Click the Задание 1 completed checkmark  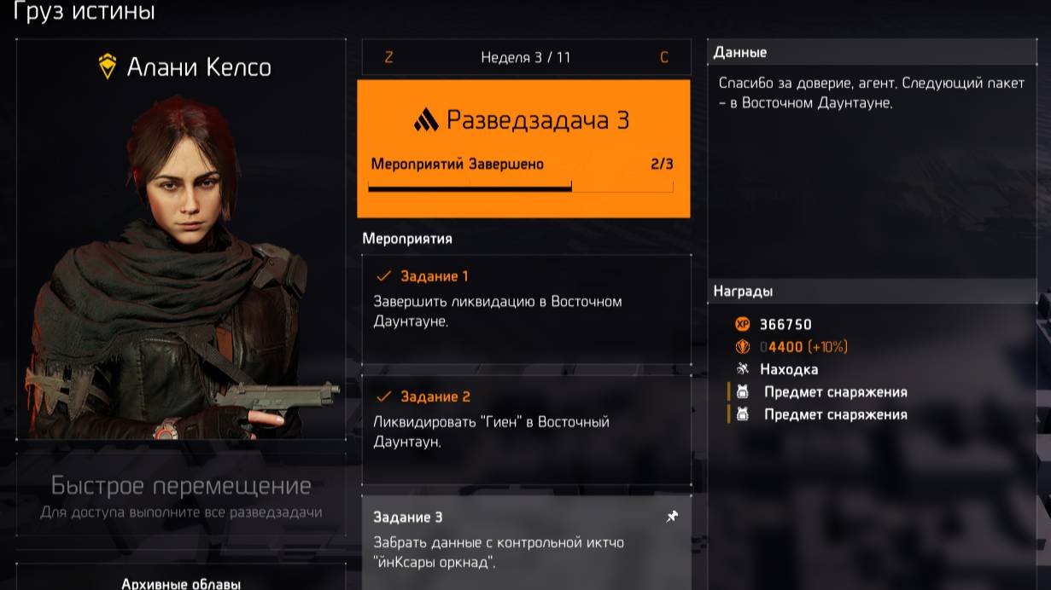click(383, 276)
